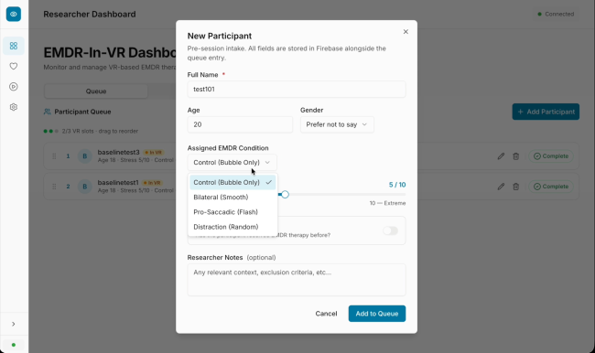Open the settings gear in sidebar
595x353 pixels.
[14, 107]
